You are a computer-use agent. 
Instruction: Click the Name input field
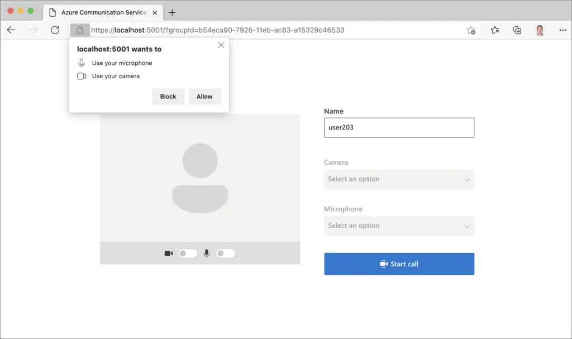click(x=399, y=127)
